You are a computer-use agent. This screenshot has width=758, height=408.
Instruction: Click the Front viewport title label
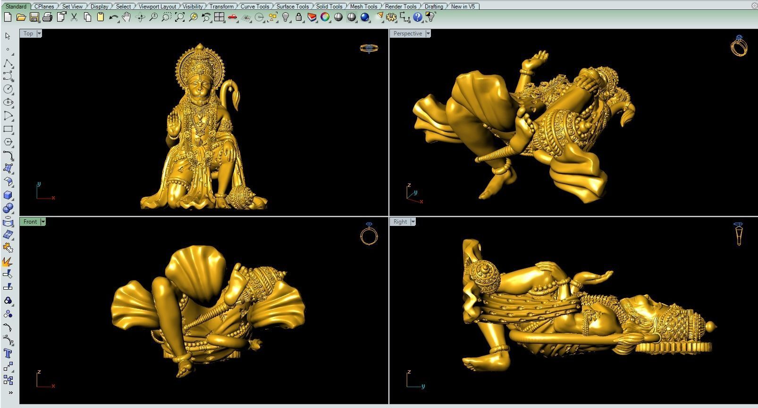(x=30, y=222)
